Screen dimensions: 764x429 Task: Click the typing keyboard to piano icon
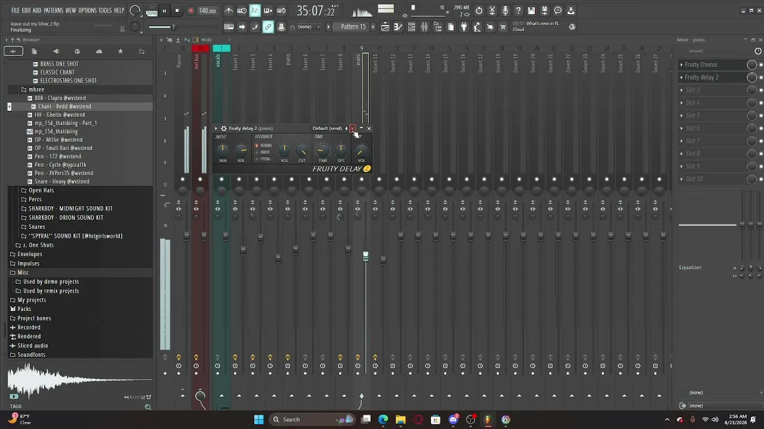coord(229,27)
